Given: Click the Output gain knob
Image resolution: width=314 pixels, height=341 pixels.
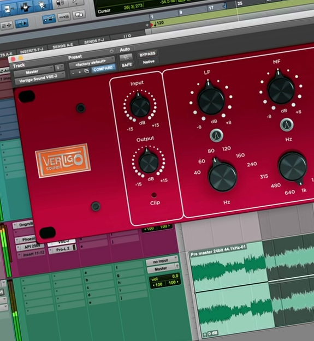Looking at the screenshot, I should pos(149,162).
